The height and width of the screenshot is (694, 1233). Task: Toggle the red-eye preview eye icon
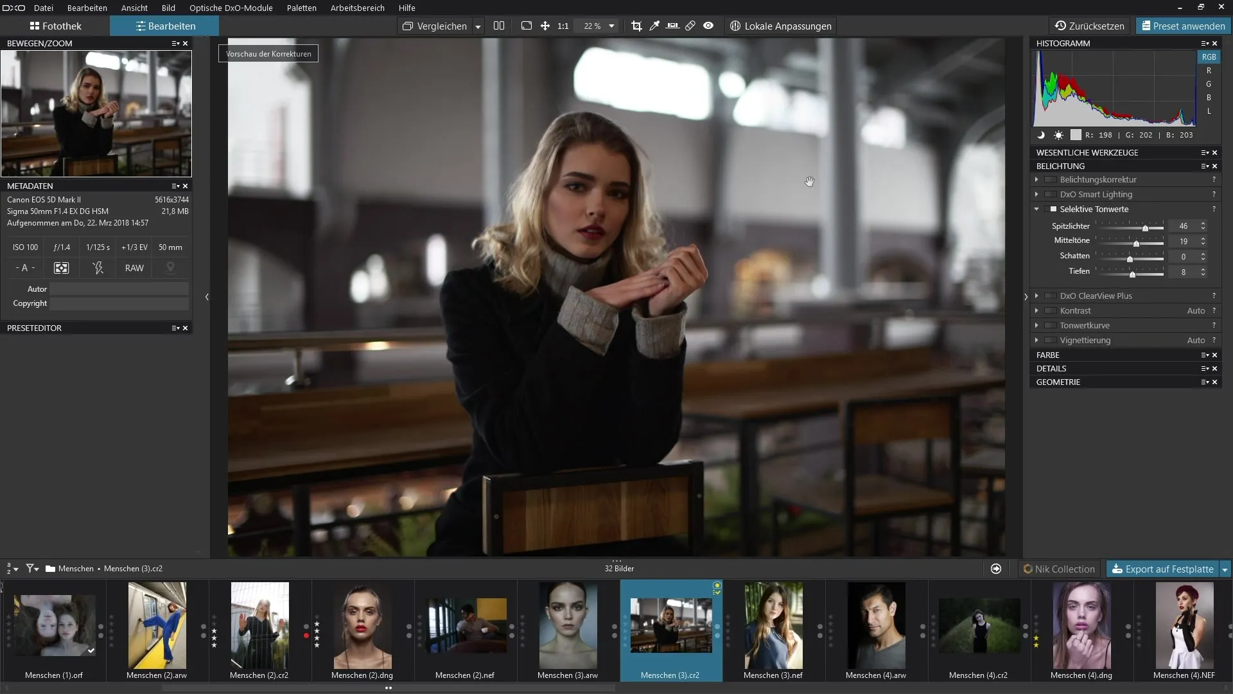pos(708,26)
